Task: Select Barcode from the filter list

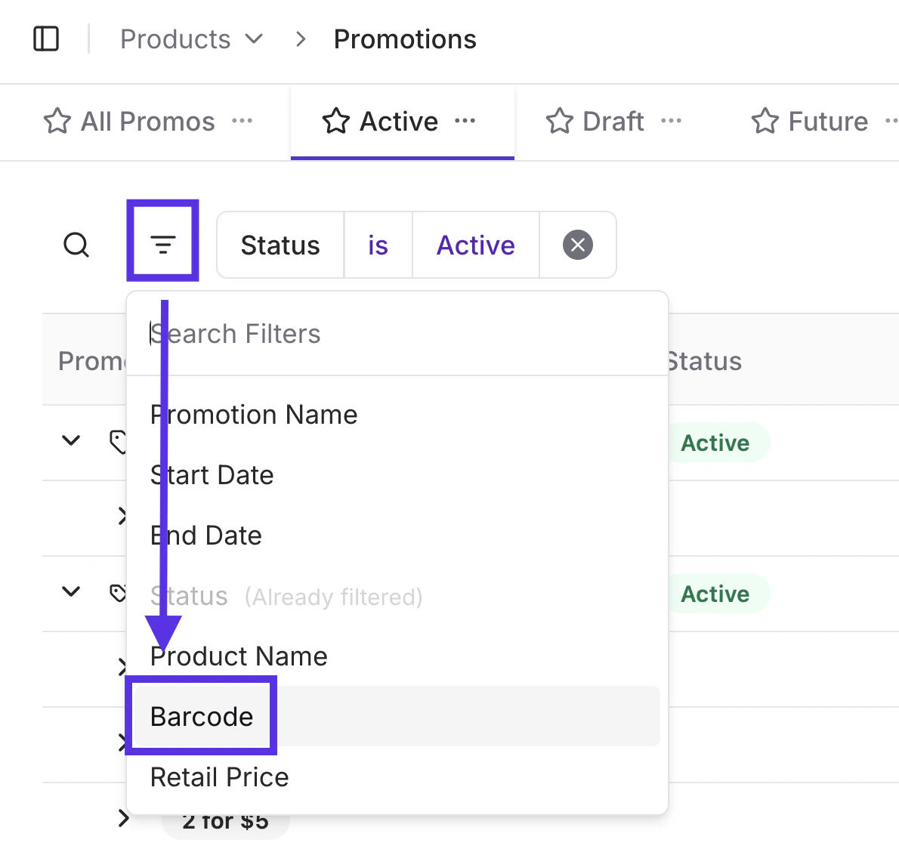Action: tap(202, 716)
